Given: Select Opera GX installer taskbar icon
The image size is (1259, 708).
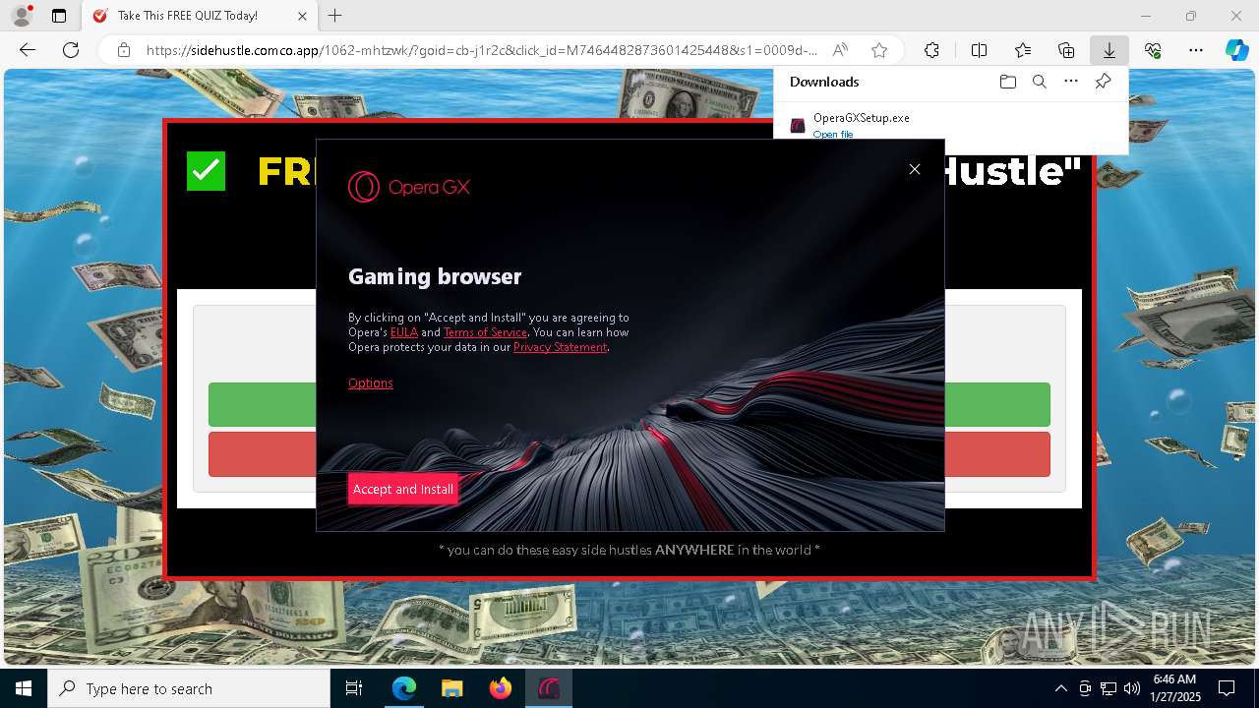Looking at the screenshot, I should [549, 688].
